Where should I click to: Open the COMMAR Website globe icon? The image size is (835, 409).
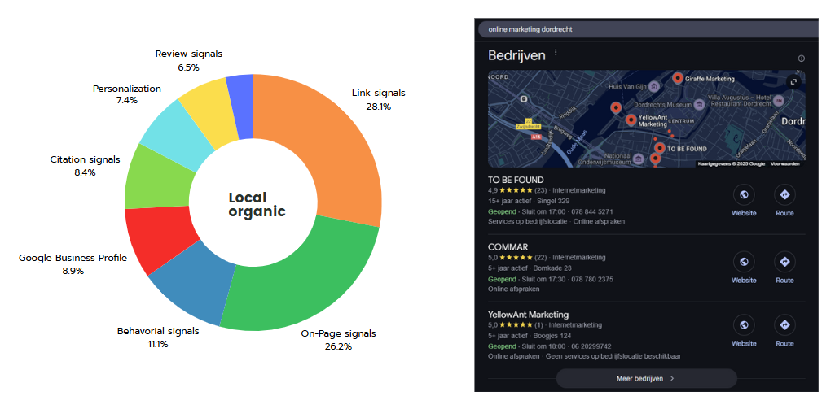pos(744,262)
